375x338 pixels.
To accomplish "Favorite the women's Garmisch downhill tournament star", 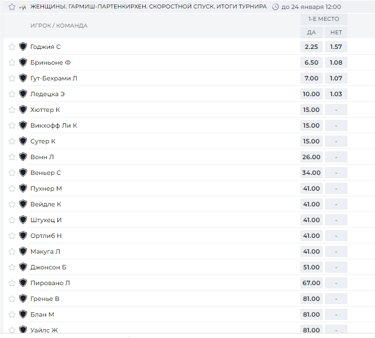I will (x=12, y=7).
